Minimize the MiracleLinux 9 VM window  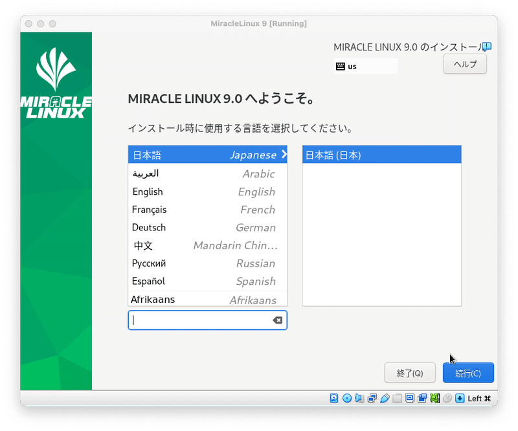41,23
